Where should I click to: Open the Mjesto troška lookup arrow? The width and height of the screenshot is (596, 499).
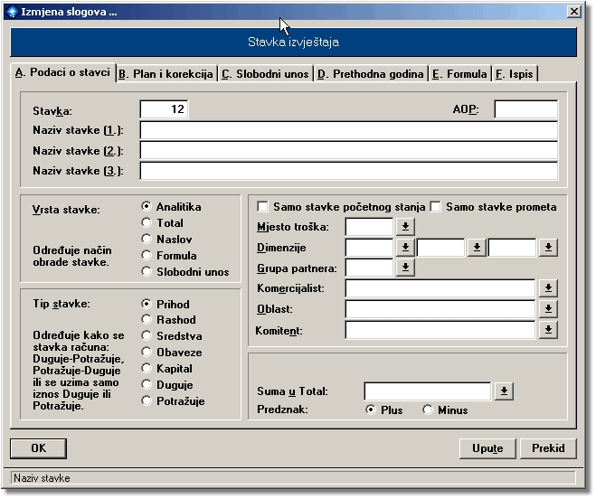click(x=405, y=226)
